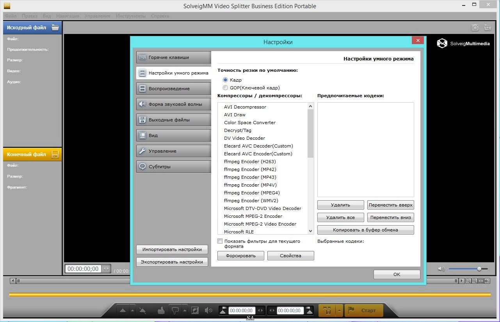This screenshot has width=500, height=322.
Task: Select the GOP(Ключевой кадр) radio button
Action: [225, 88]
